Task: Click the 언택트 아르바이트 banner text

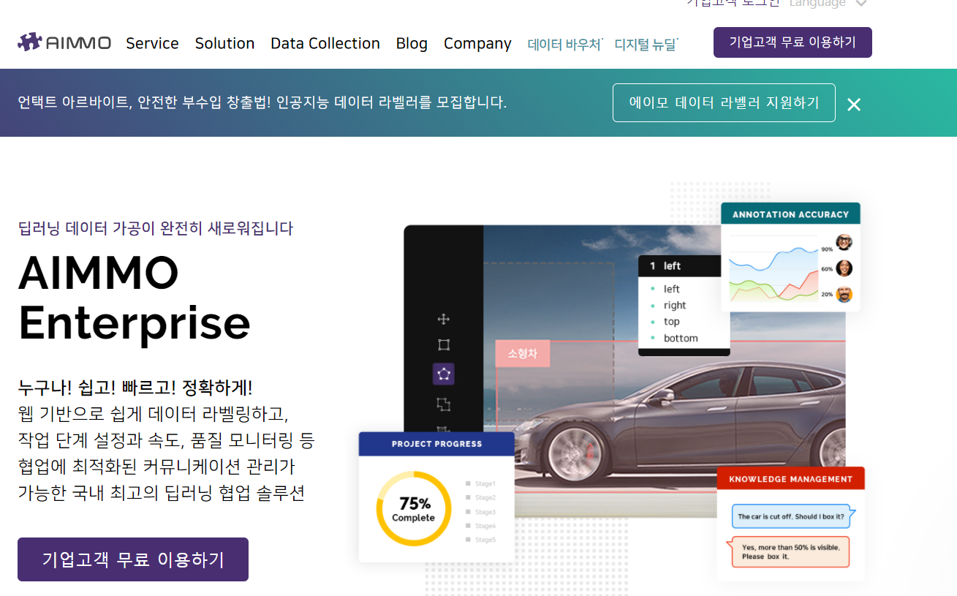Action: (x=262, y=102)
